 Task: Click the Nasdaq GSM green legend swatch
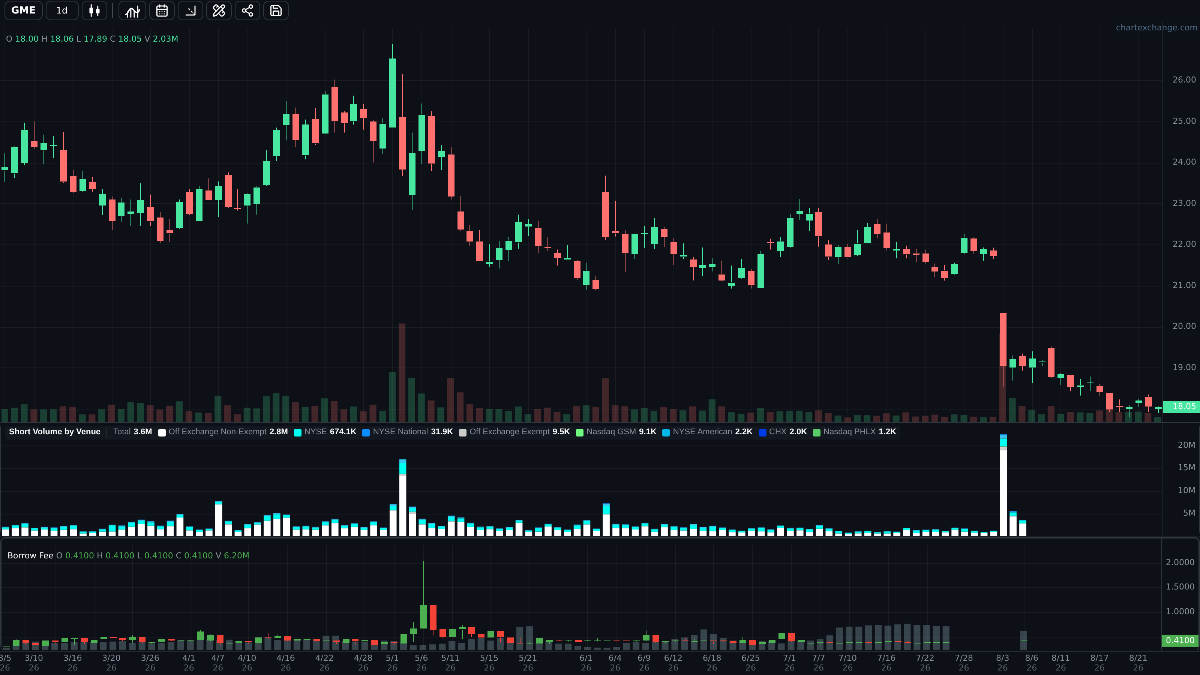580,432
